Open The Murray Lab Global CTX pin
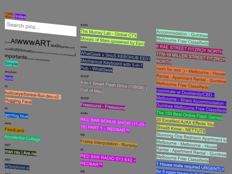Screen dimensions: 232x174 (x=109, y=33)
